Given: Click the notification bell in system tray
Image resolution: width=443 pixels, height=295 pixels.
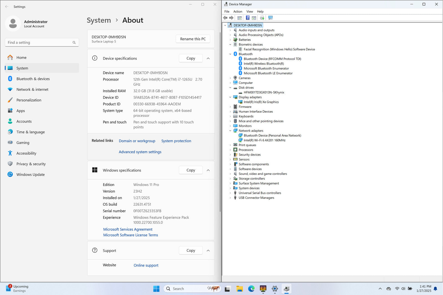Looking at the screenshot, I should [x=435, y=289].
